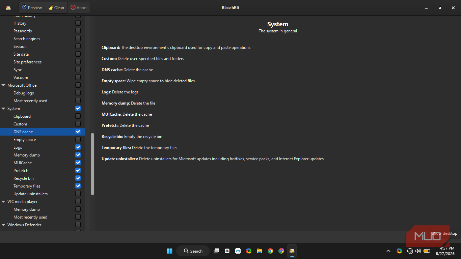Click the colorful swirl icon in system tray
Screen dimensions: 461x259
399,251
